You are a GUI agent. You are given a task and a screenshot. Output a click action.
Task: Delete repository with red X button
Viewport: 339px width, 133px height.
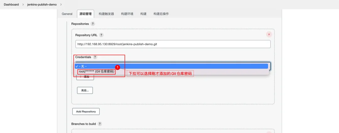(x=269, y=34)
